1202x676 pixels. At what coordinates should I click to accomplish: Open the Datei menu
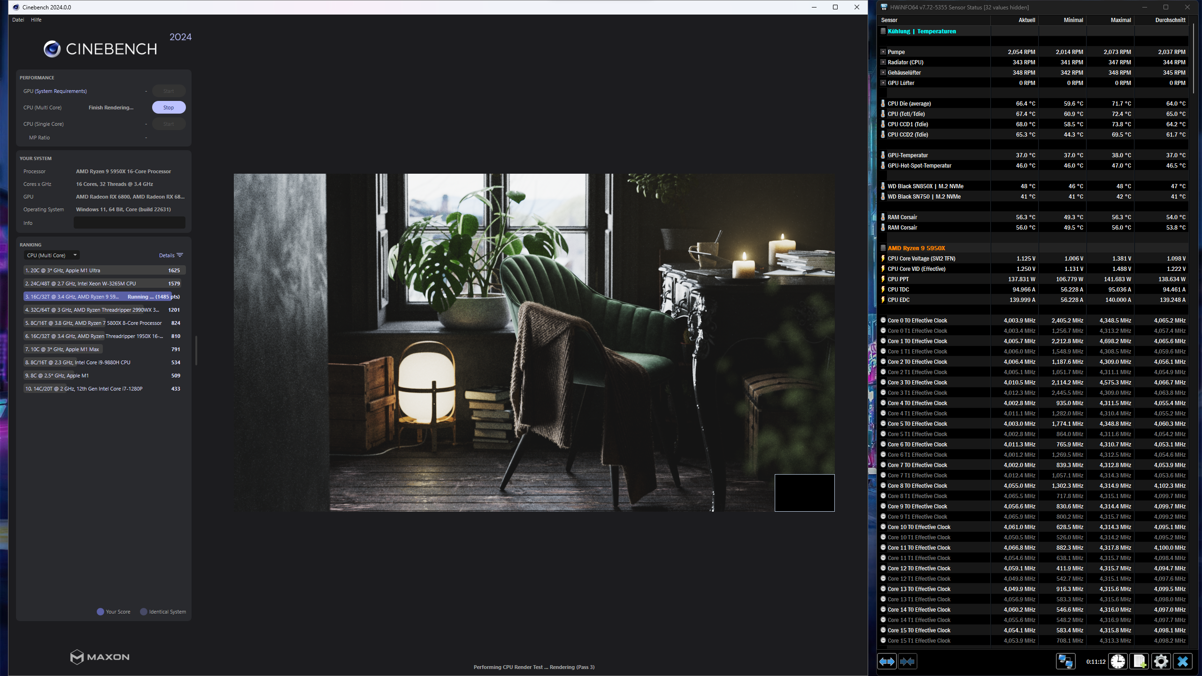[18, 20]
